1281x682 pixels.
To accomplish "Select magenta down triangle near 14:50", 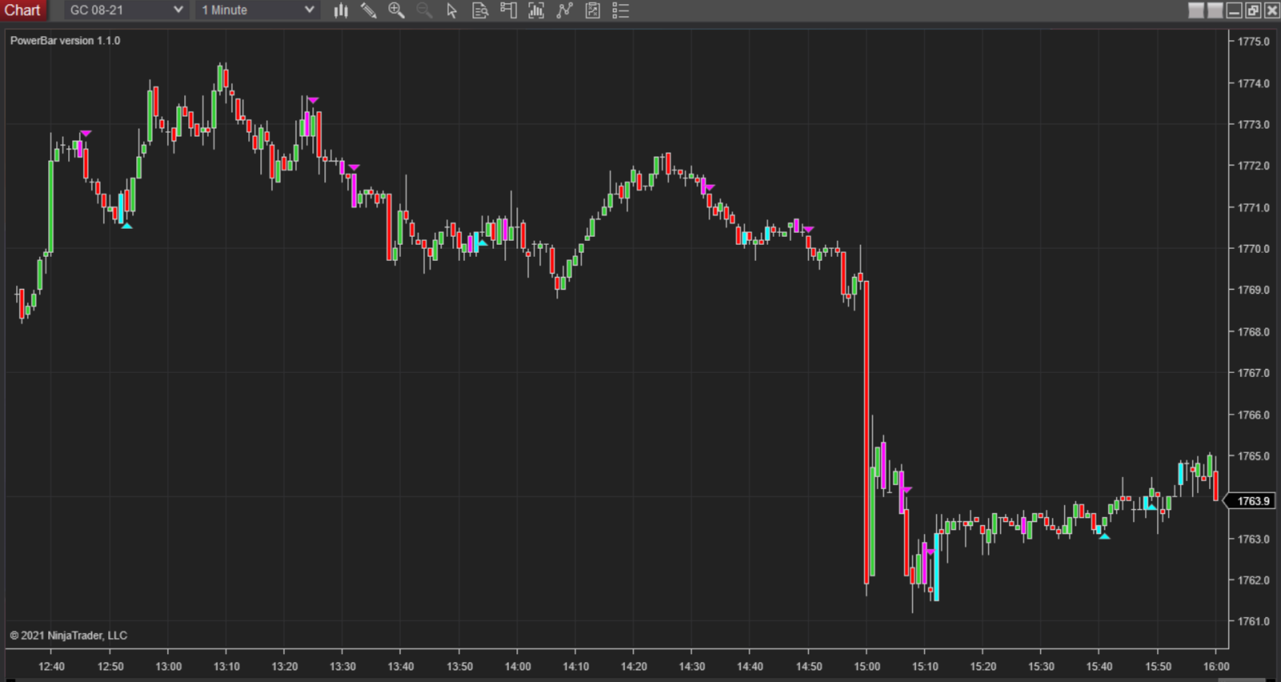I will pos(809,229).
